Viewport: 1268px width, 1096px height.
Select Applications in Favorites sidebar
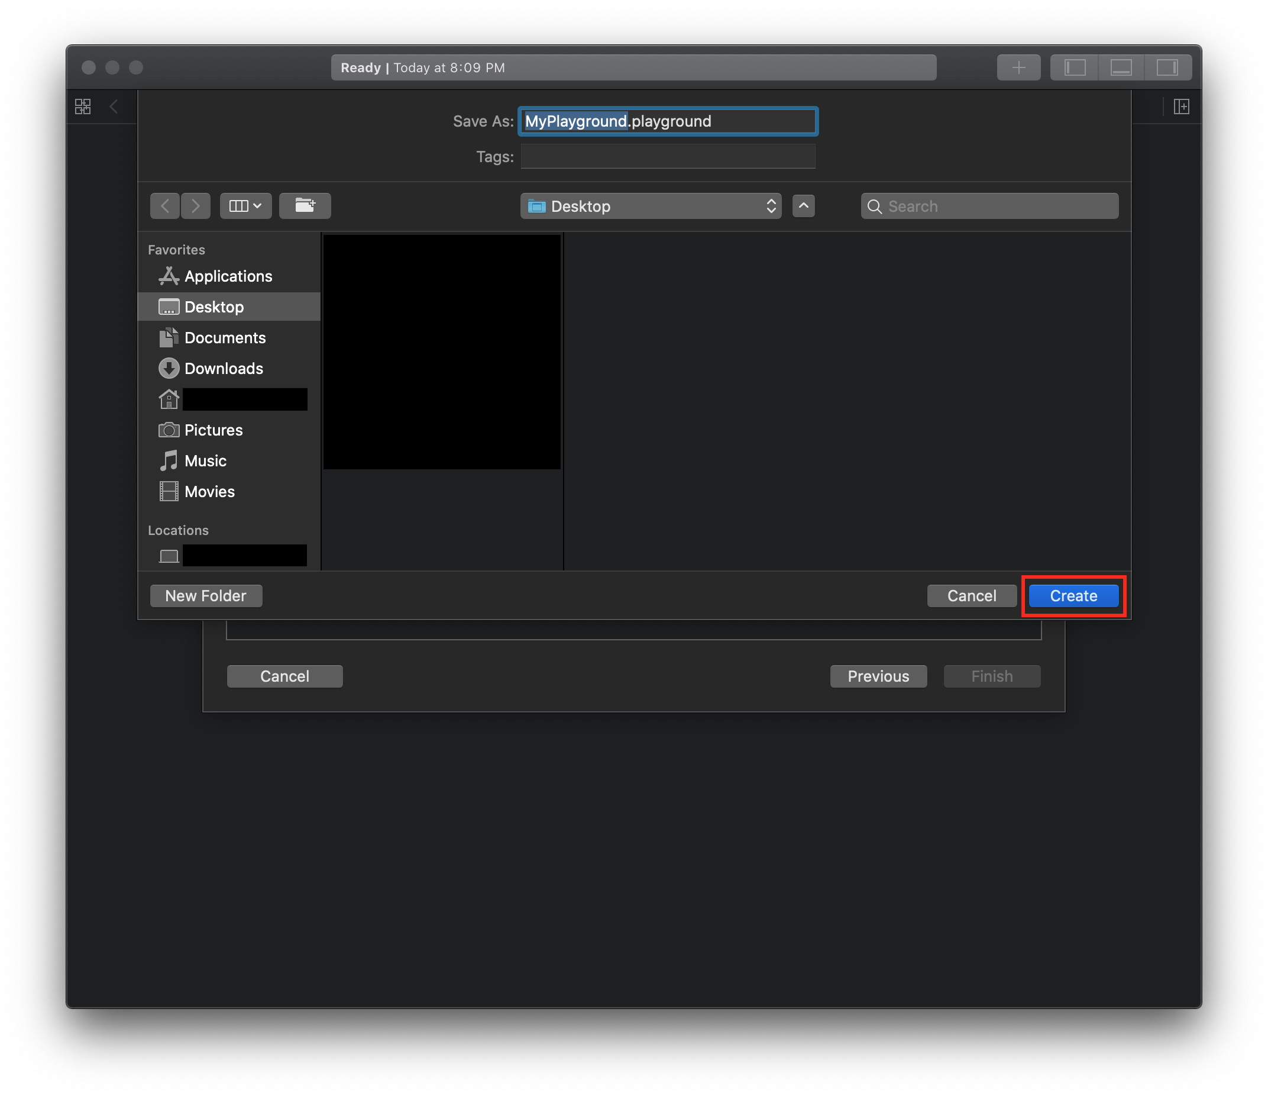228,276
